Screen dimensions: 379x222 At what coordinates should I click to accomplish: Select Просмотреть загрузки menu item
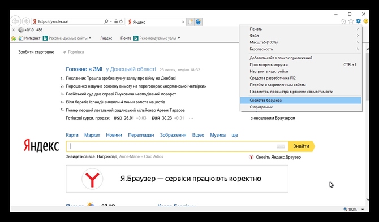coord(301,64)
